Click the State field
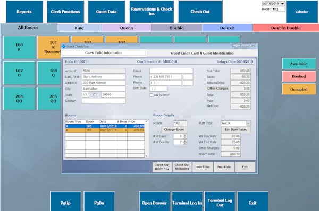 pos(85,95)
